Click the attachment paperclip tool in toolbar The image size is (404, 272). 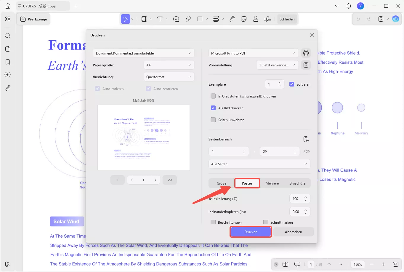pyautogui.click(x=232, y=19)
